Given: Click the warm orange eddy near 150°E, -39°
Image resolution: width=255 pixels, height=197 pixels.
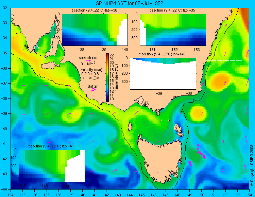Looking at the screenshot, I should tap(198, 113).
